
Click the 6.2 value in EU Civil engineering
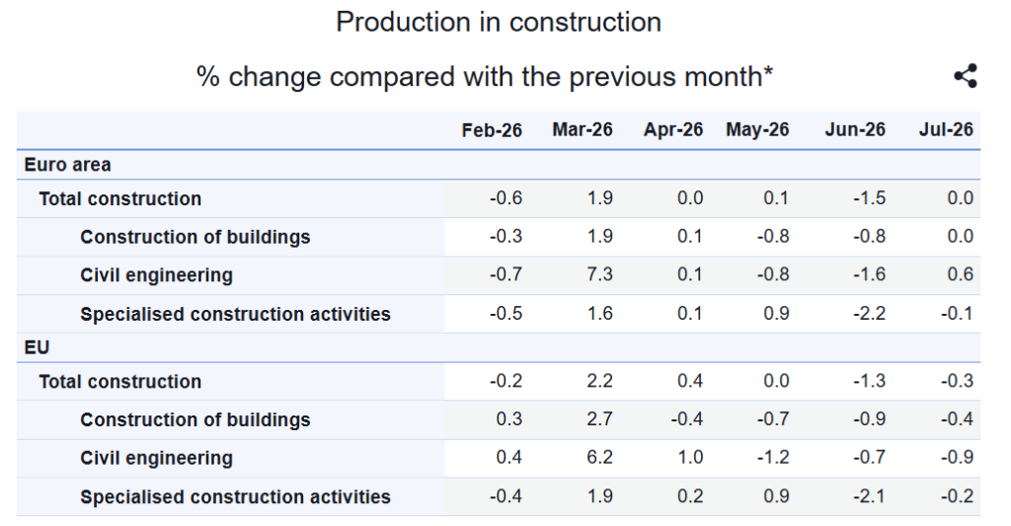coord(599,458)
